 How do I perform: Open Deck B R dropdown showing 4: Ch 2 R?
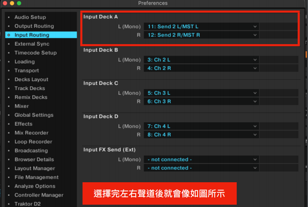(201, 68)
